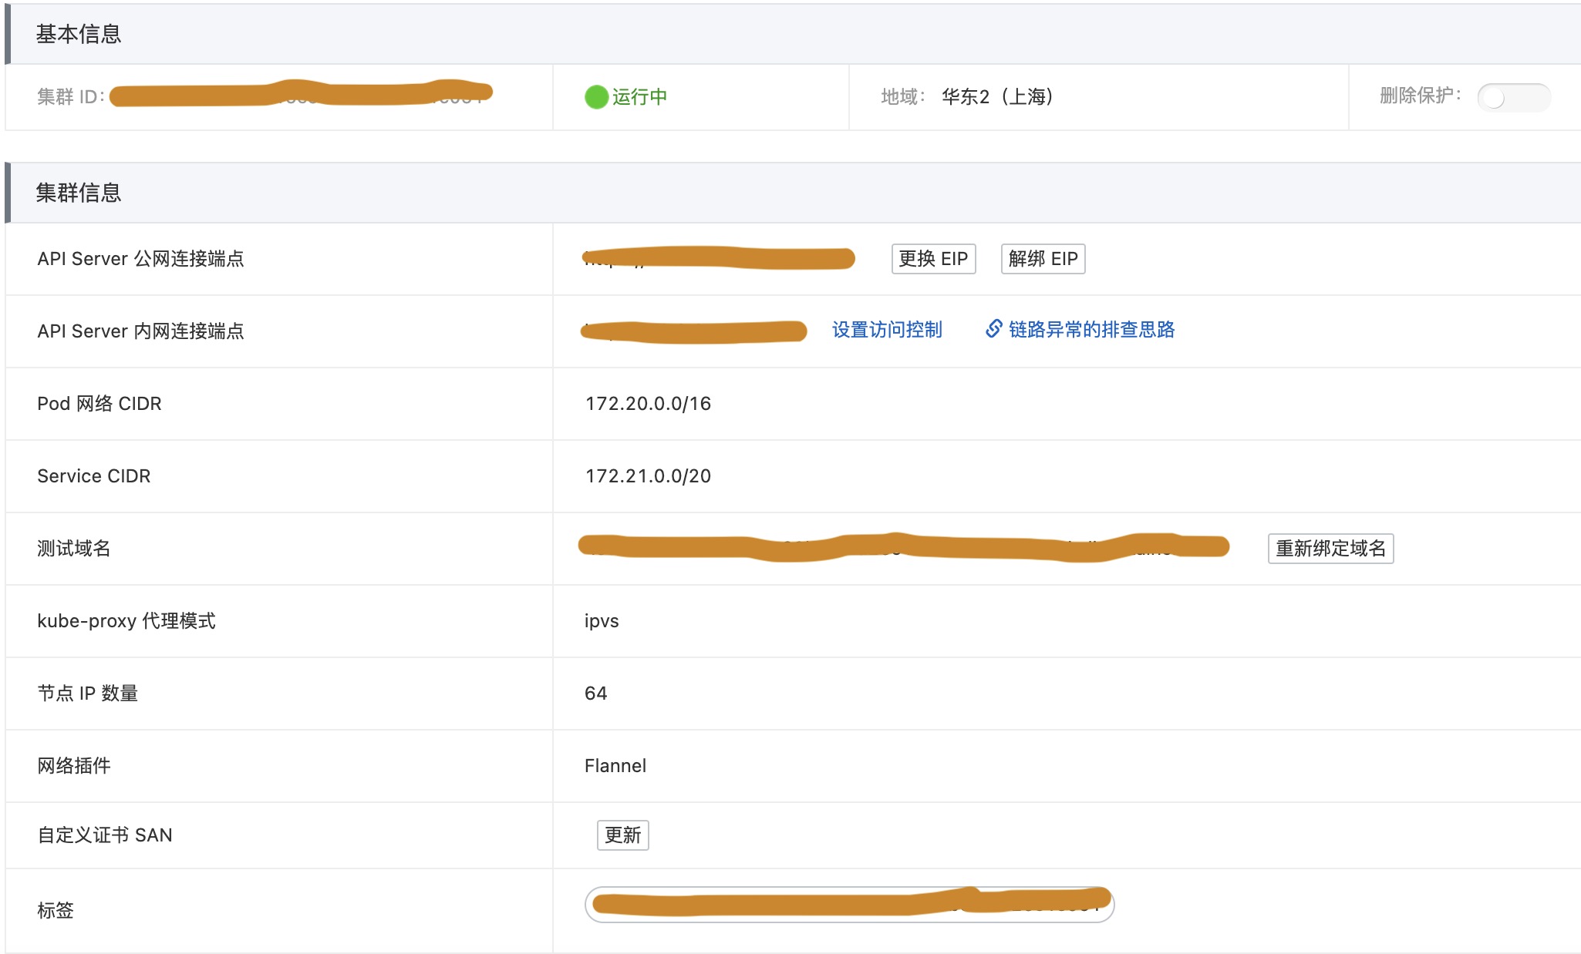Click the chain link icon
This screenshot has height=954, width=1581.
(x=993, y=329)
